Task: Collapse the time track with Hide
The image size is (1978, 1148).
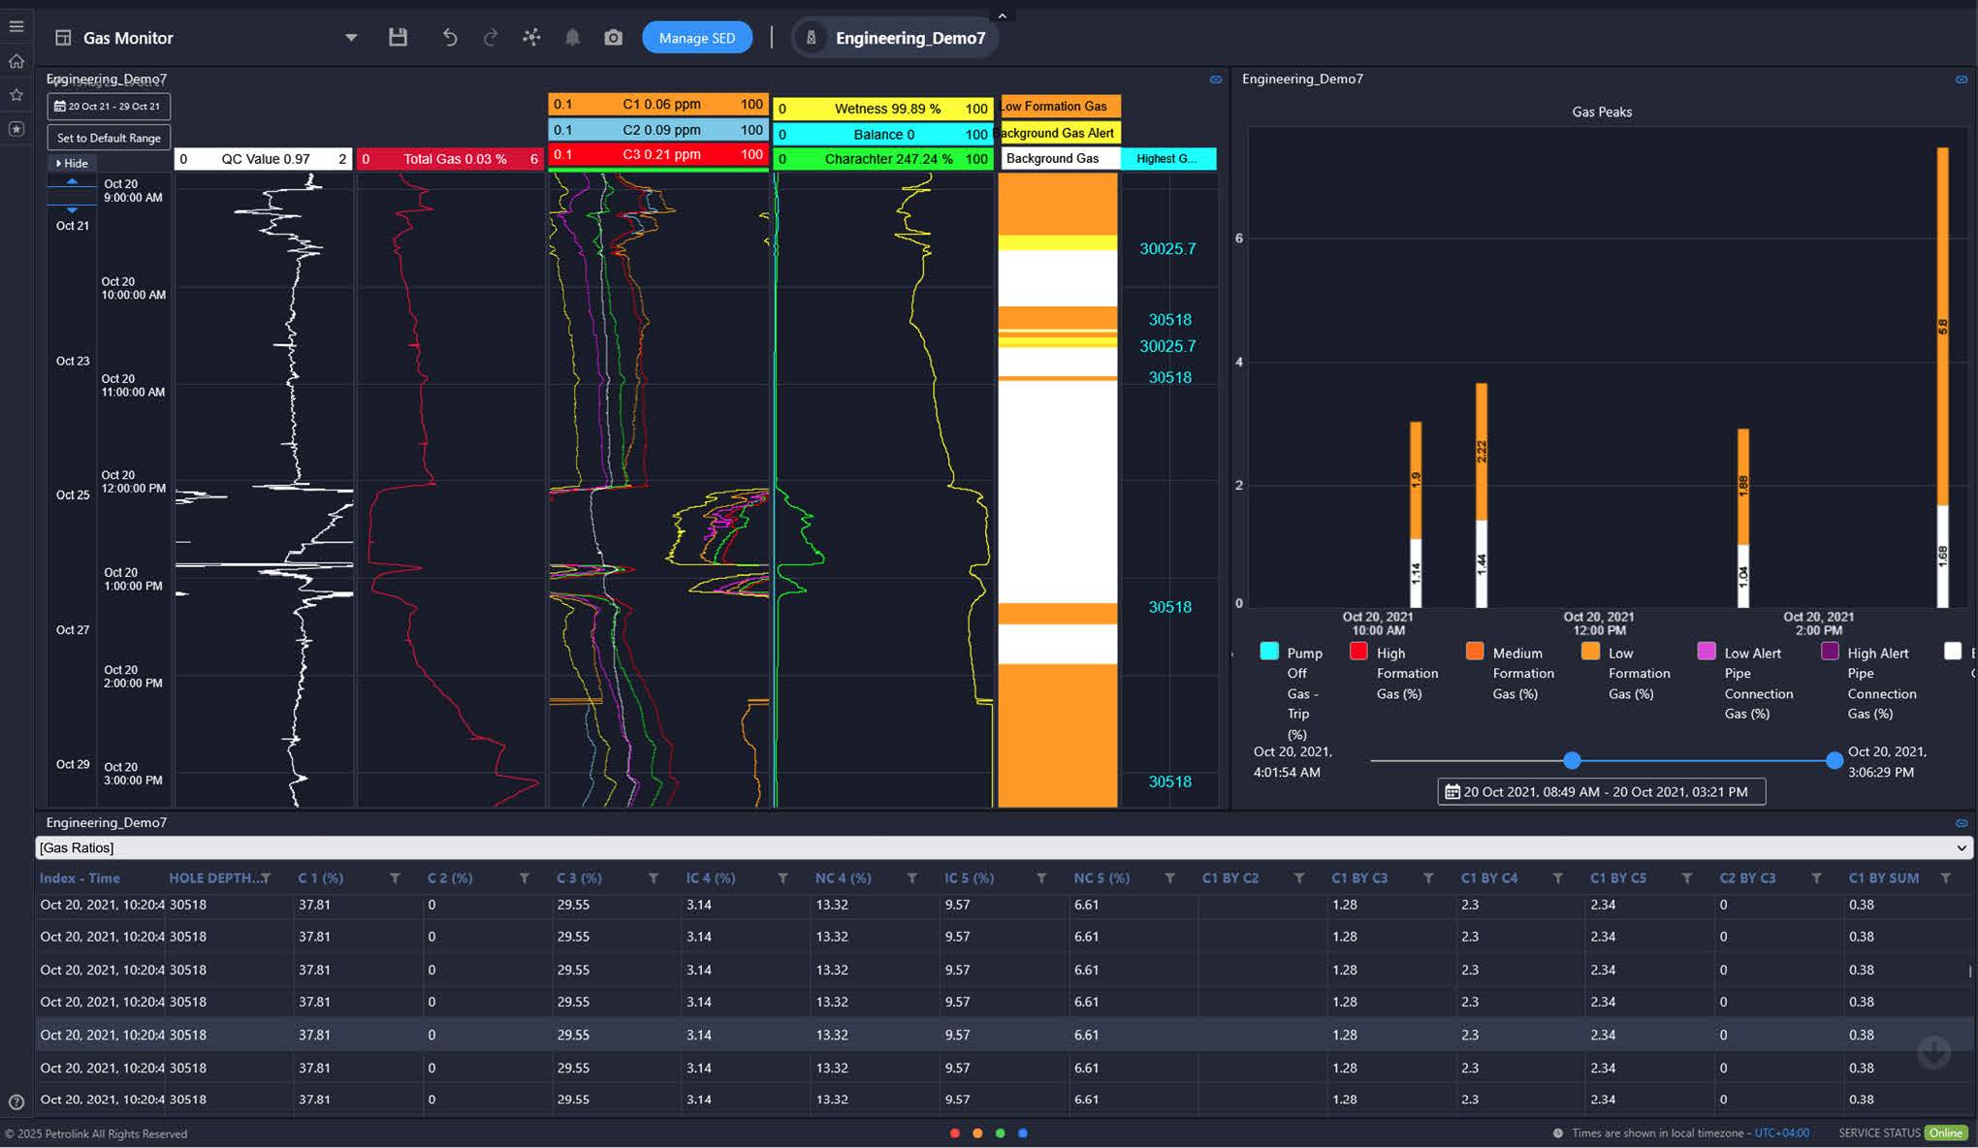Action: [x=72, y=163]
